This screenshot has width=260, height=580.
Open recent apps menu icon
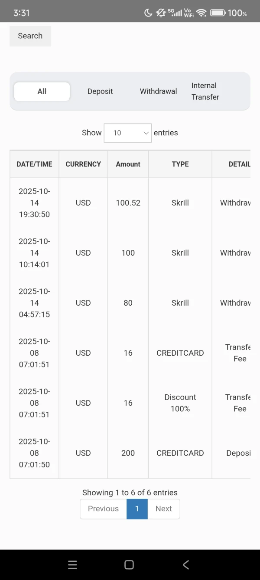point(73,564)
